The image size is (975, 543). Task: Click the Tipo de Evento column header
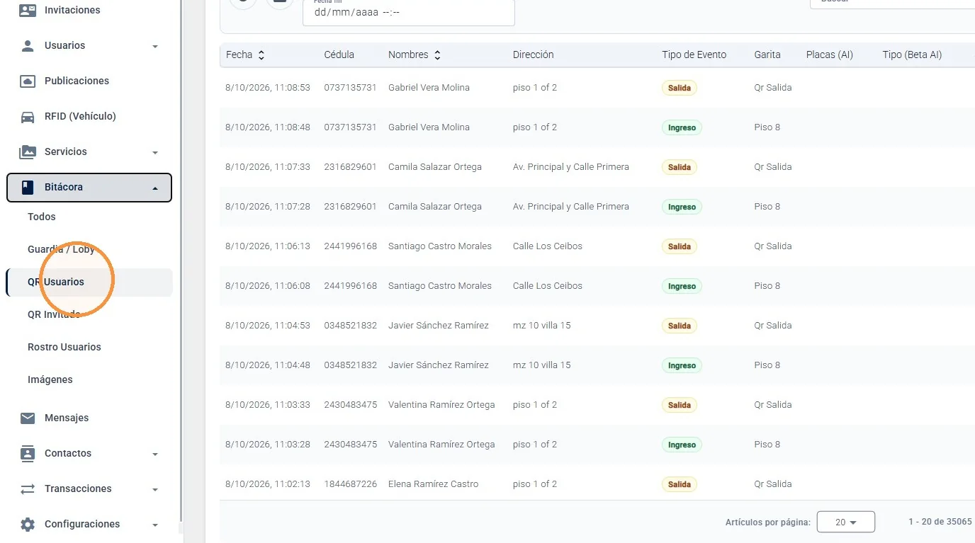pyautogui.click(x=694, y=55)
